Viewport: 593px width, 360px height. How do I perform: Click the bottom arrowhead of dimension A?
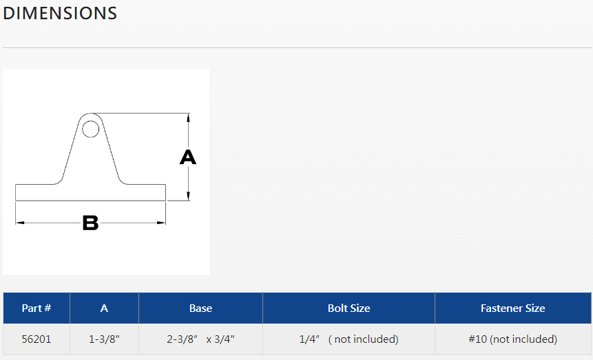click(x=189, y=197)
